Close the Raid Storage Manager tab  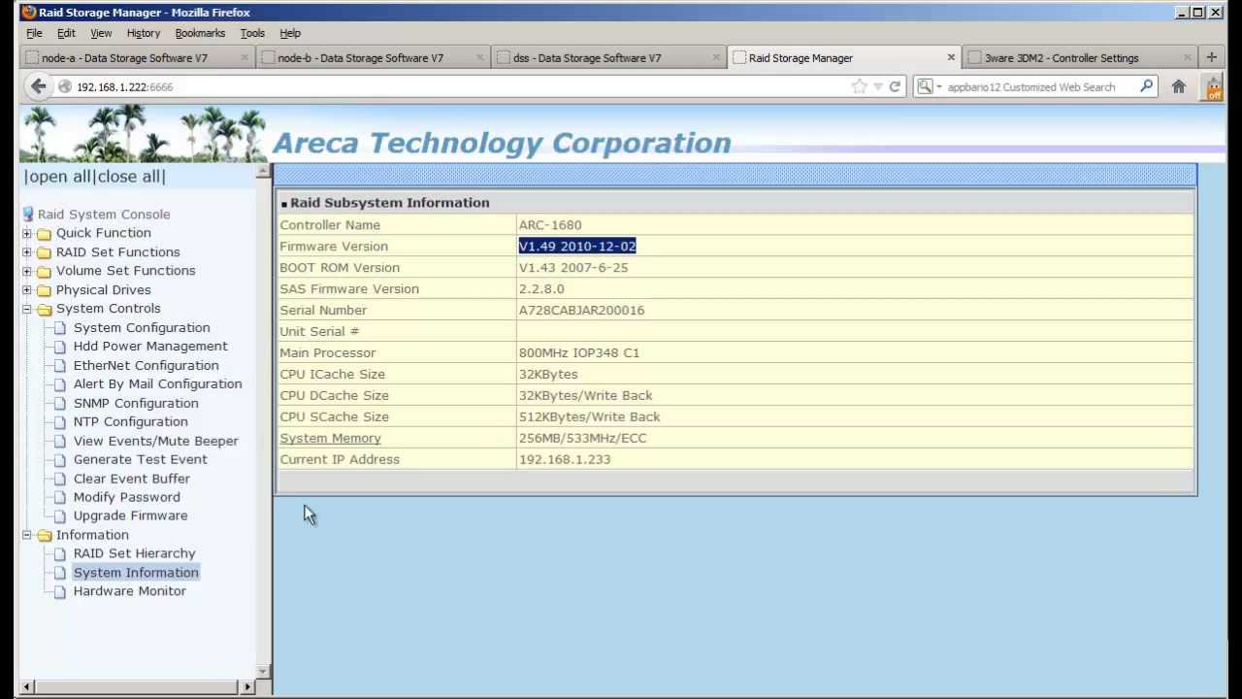click(x=951, y=57)
